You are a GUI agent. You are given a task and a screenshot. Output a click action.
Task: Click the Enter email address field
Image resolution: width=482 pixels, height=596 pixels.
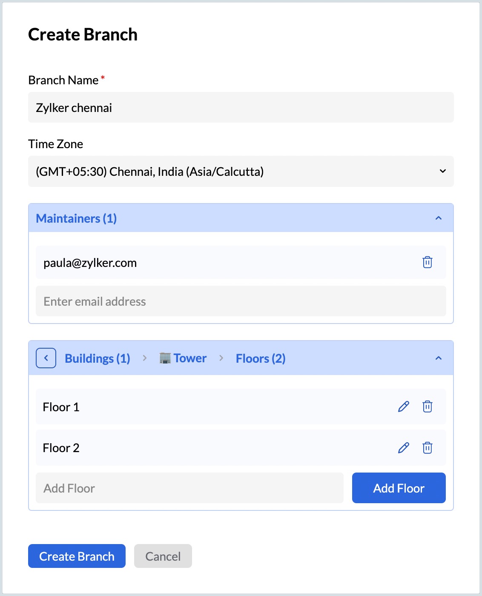[241, 301]
